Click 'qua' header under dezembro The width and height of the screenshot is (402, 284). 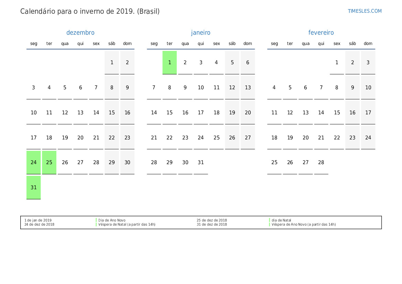coord(65,44)
